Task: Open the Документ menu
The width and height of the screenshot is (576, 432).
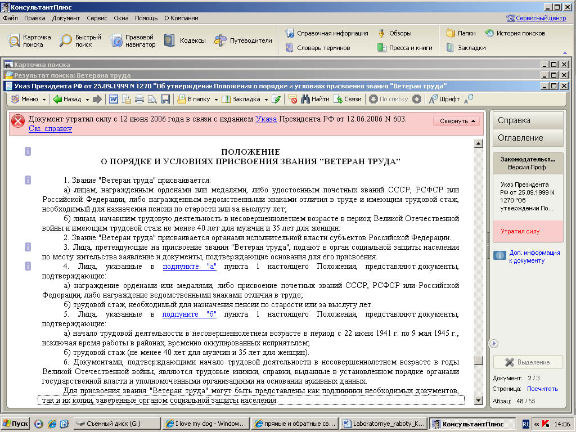Action: tap(66, 18)
